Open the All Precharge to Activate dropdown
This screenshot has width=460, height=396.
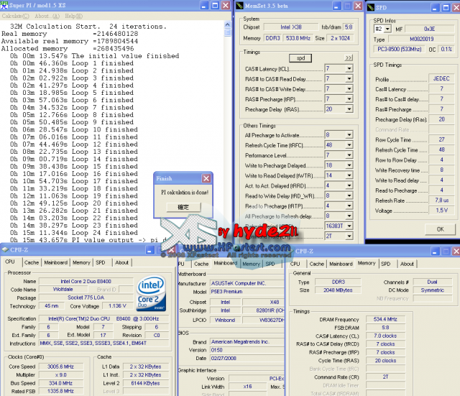349,135
